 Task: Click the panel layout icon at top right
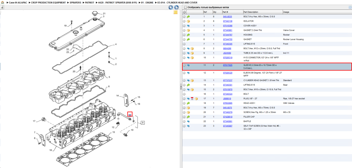[350, 7]
